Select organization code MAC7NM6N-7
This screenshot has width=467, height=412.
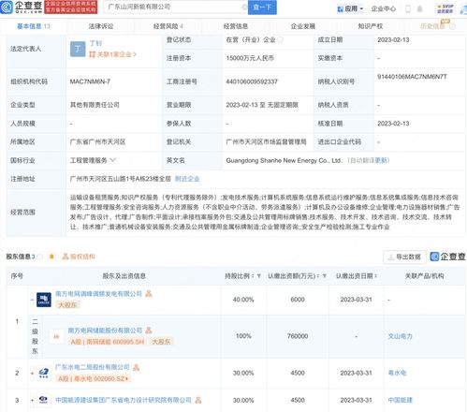tap(90, 81)
